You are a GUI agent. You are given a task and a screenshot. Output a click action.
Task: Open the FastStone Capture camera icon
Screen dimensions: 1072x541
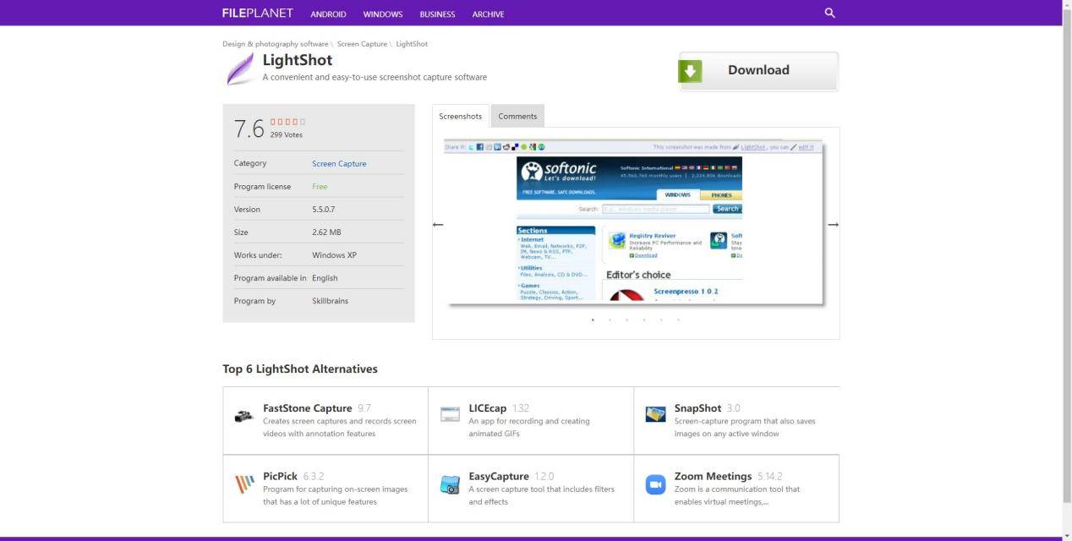click(244, 415)
